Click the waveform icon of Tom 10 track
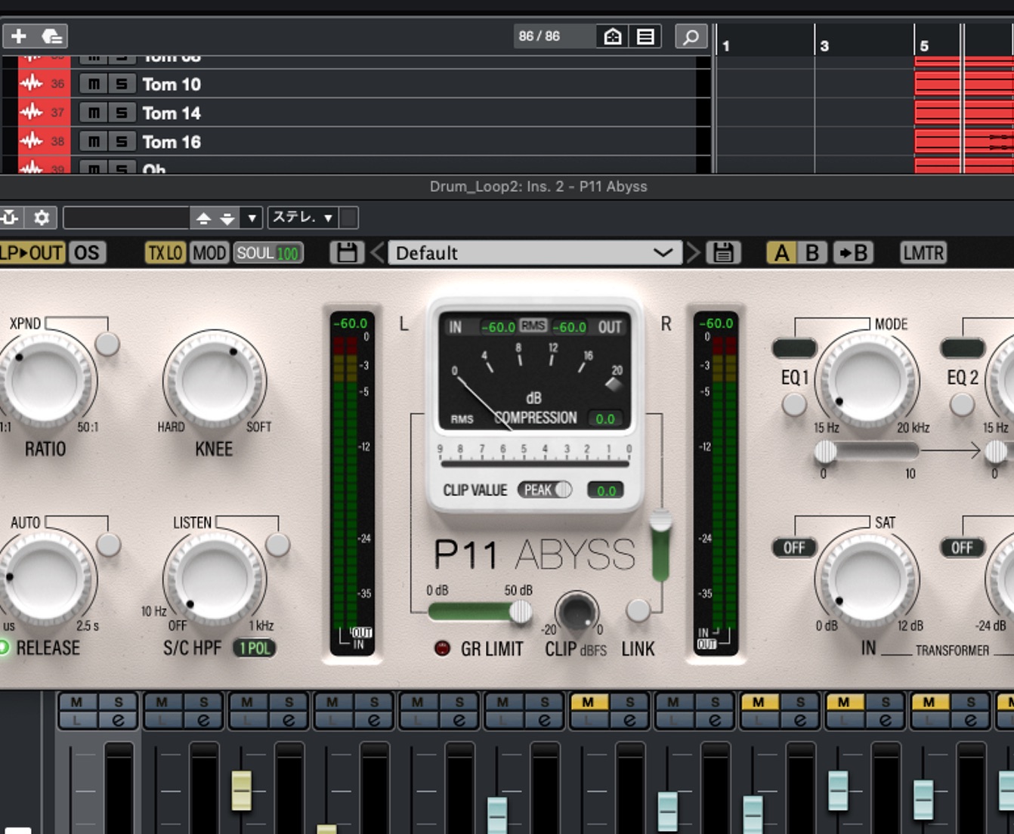1014x834 pixels. (31, 83)
